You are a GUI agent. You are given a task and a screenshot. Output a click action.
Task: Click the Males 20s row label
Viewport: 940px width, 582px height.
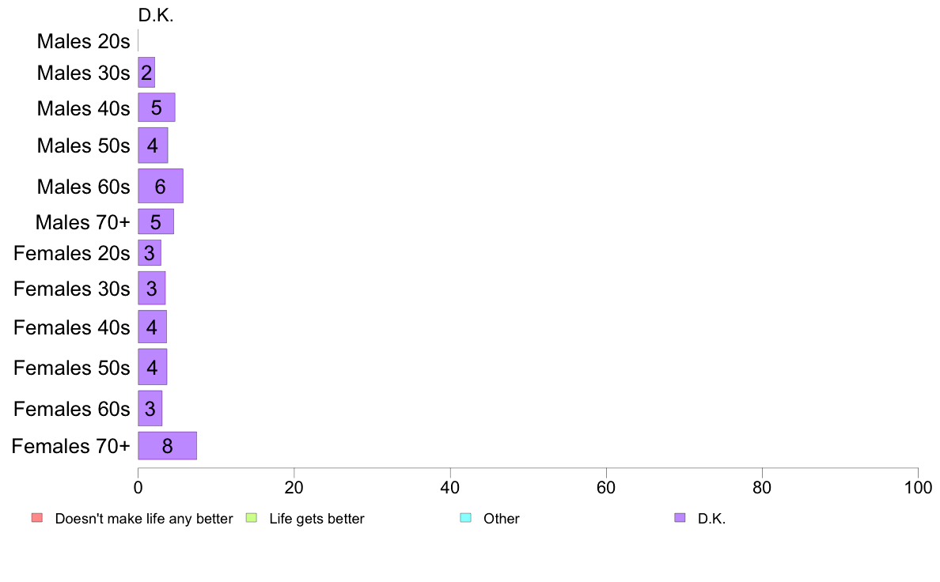click(83, 41)
